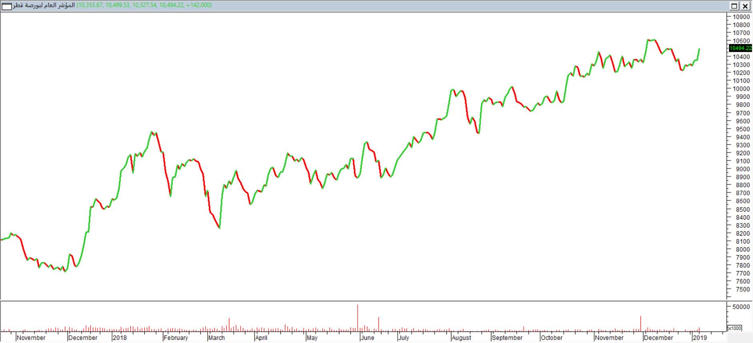Click the 2018 year label on time axis

point(120,338)
